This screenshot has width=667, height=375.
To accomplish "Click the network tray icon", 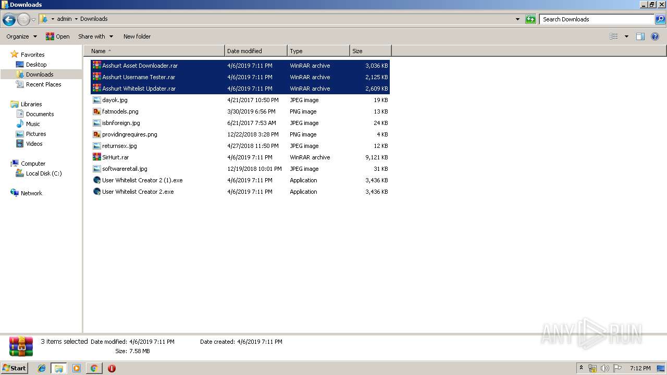I will (x=592, y=368).
